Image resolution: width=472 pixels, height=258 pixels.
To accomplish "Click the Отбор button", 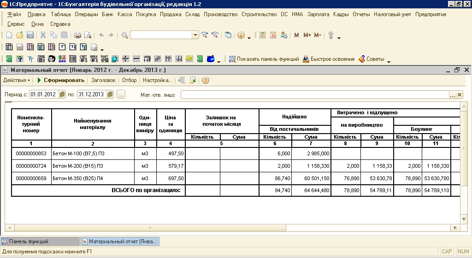I will click(130, 80).
